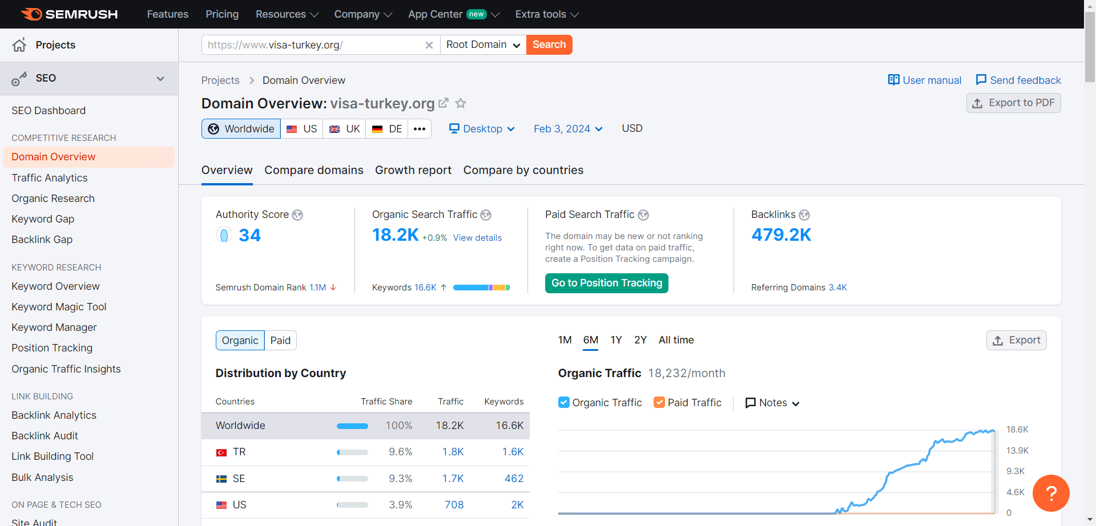Click the Send feedback chat icon
1096x526 pixels.
(x=981, y=80)
